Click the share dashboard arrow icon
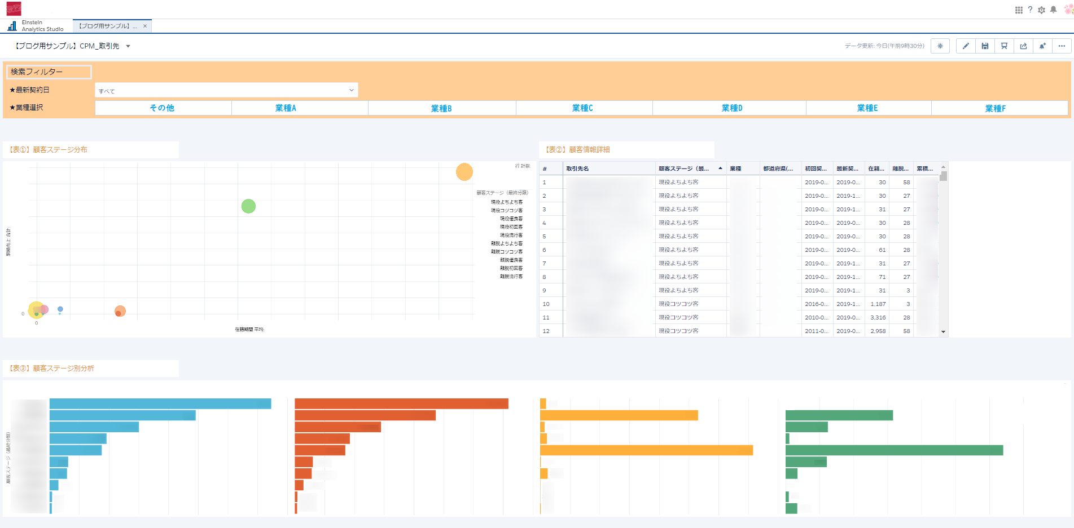The image size is (1074, 528). pos(1023,46)
